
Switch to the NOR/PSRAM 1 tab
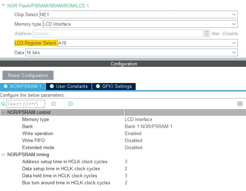[x=23, y=87]
